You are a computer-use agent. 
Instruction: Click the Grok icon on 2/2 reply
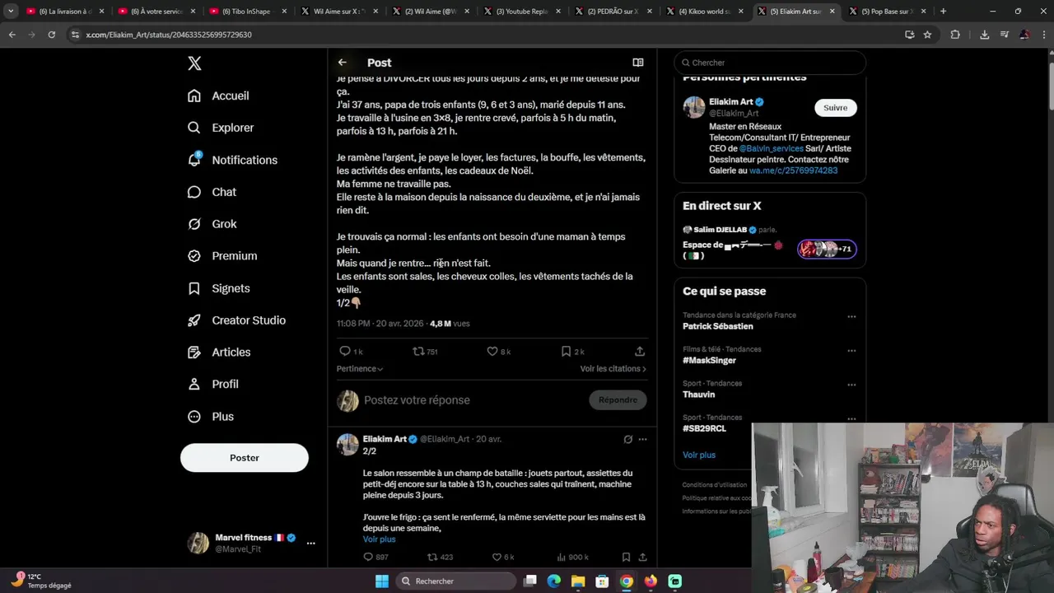pos(628,440)
